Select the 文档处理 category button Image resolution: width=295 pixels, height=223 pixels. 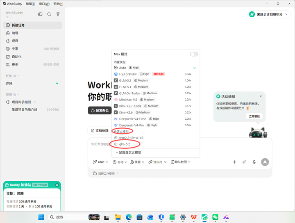(100, 131)
